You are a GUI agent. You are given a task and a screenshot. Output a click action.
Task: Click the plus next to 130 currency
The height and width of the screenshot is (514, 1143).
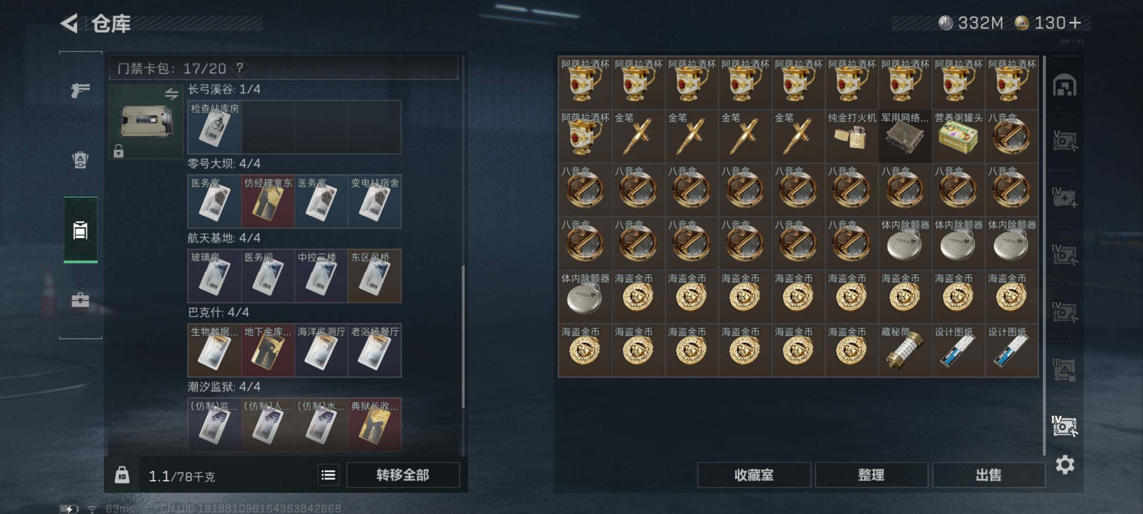tap(1075, 22)
